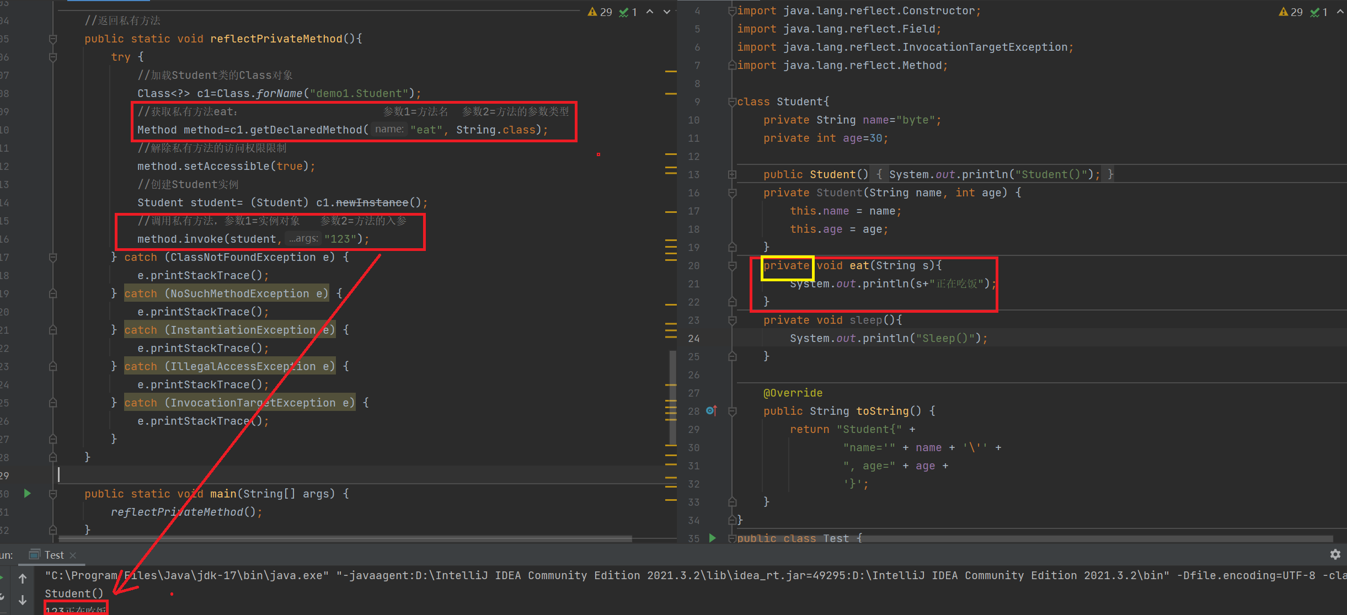Collapse the import block fold marker
Viewport: 1347px width, 615px height.
(x=732, y=11)
